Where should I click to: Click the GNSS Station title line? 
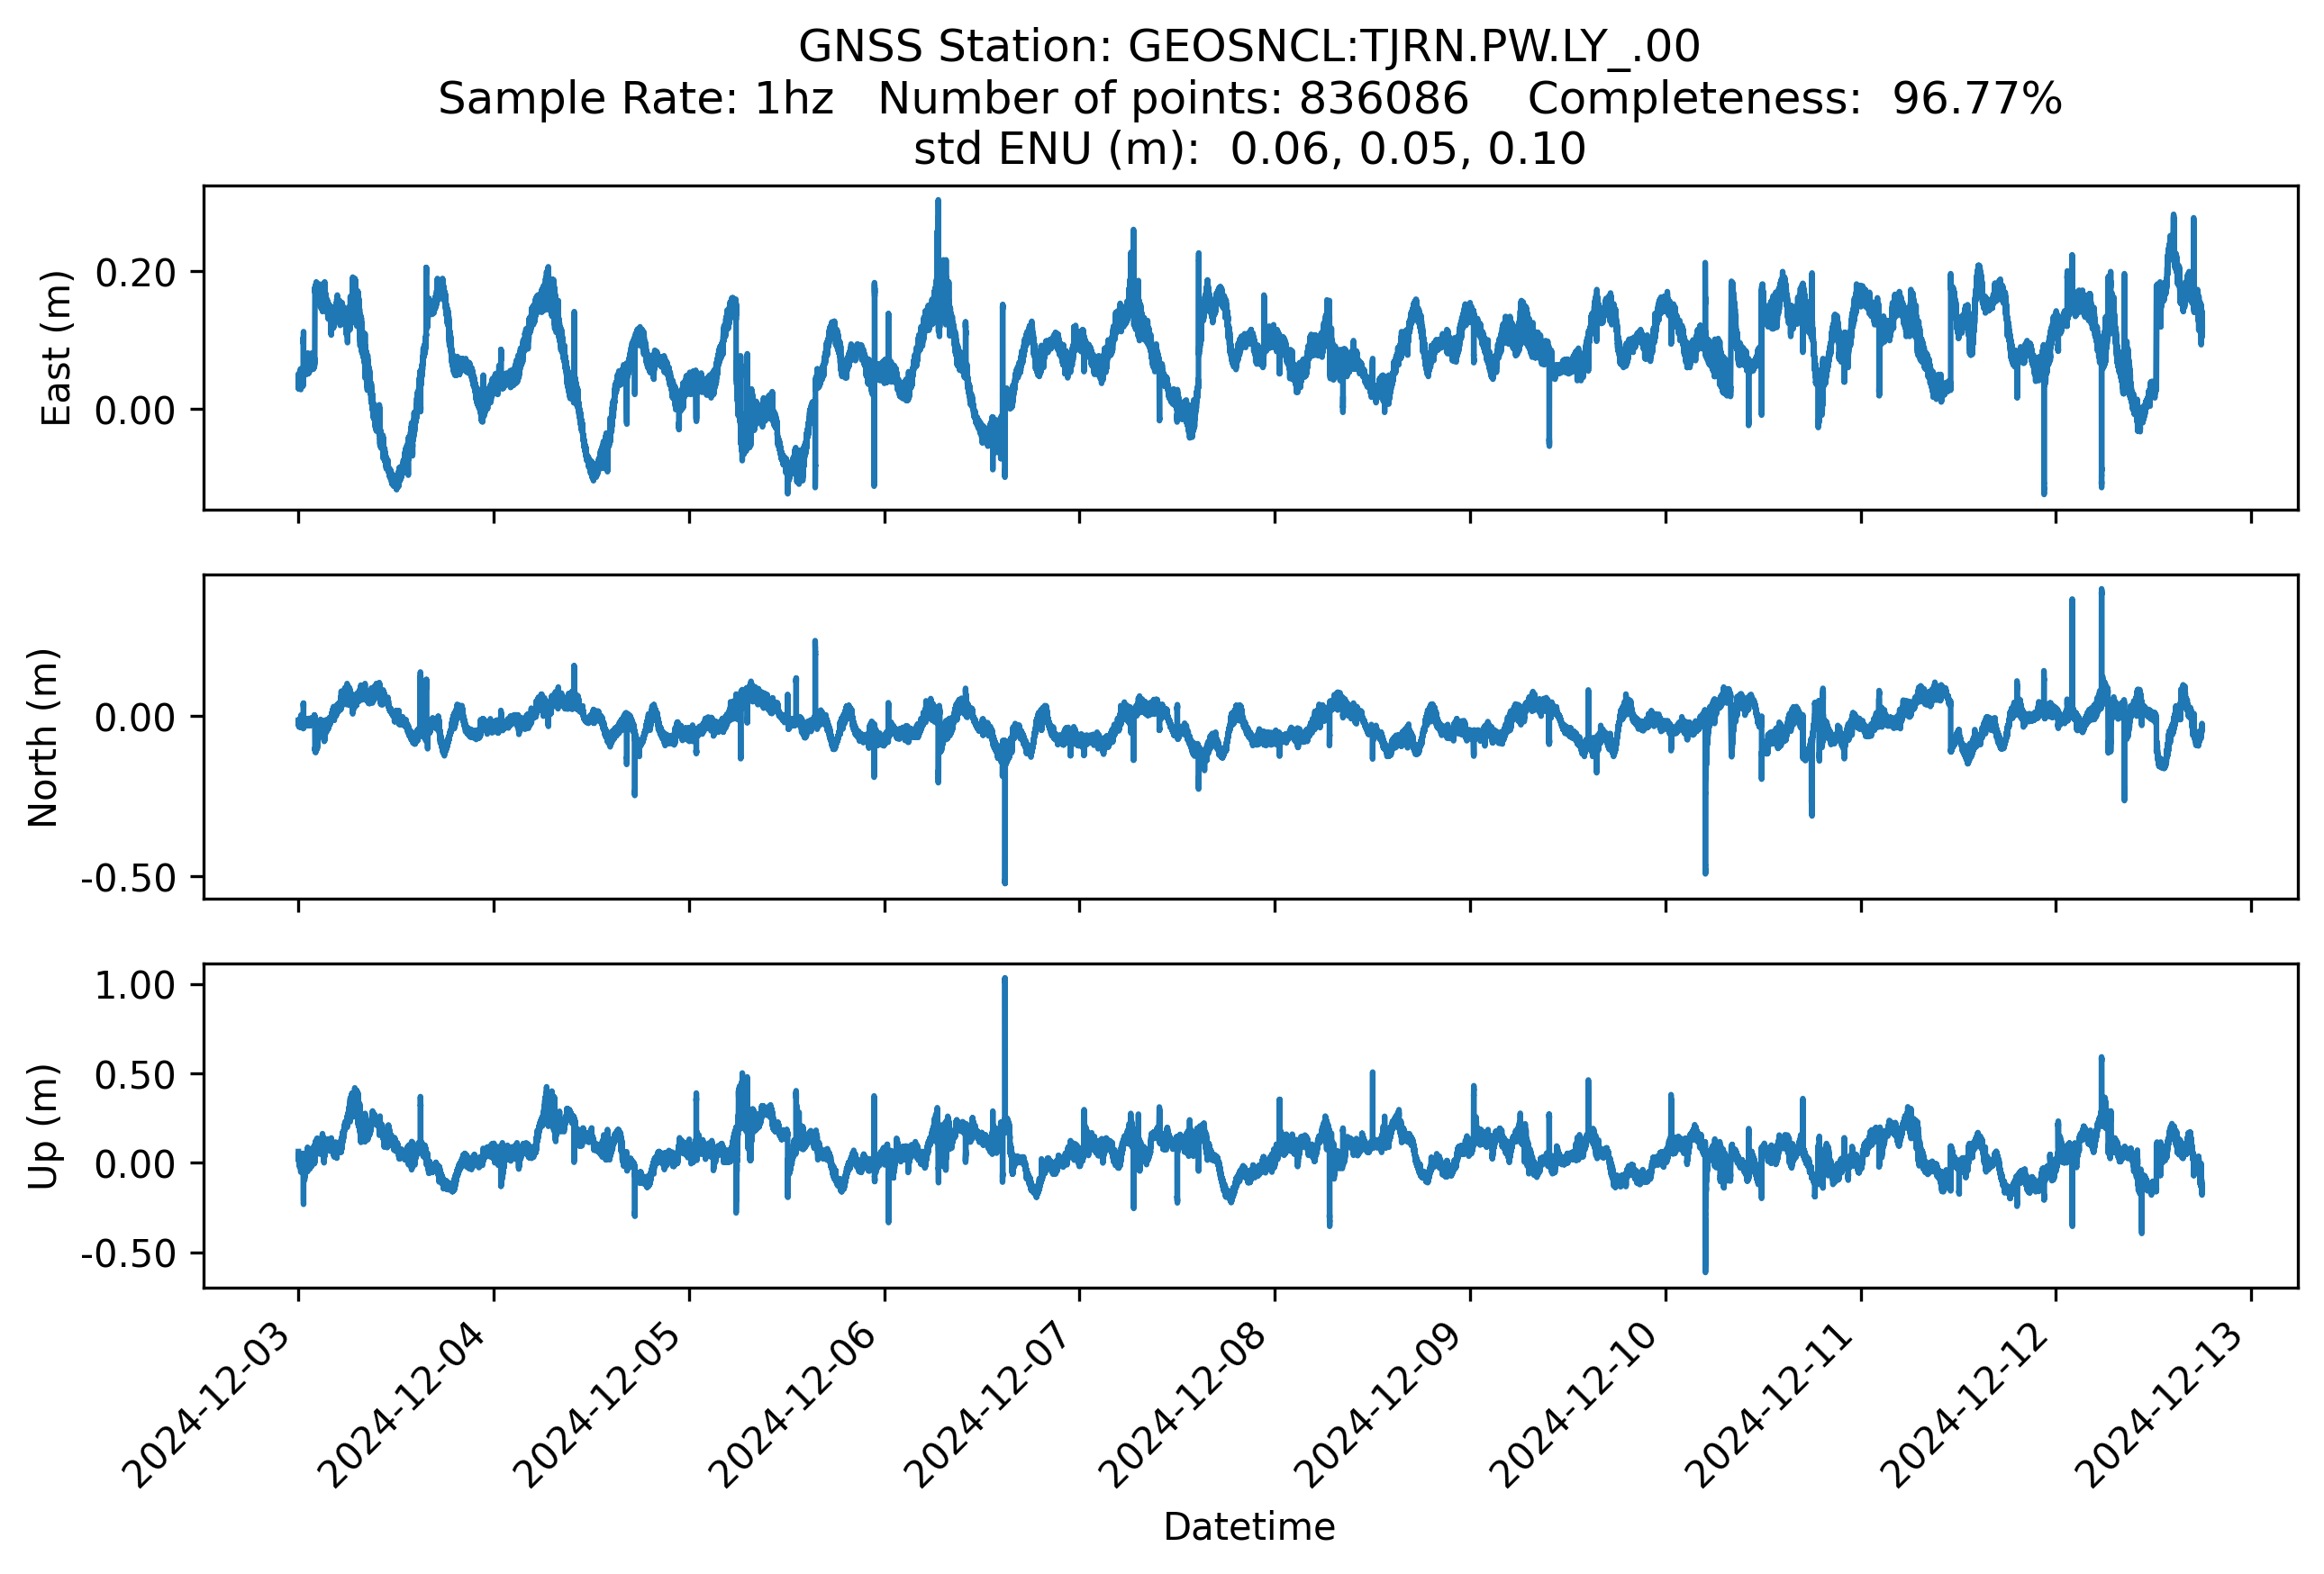(x=1249, y=46)
